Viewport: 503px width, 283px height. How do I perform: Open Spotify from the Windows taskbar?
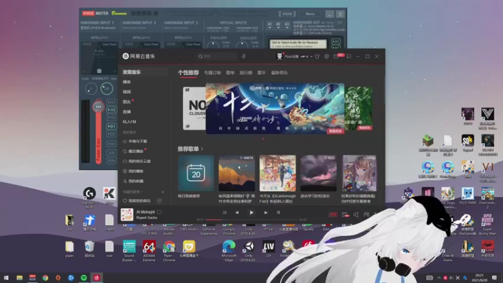pyautogui.click(x=84, y=277)
